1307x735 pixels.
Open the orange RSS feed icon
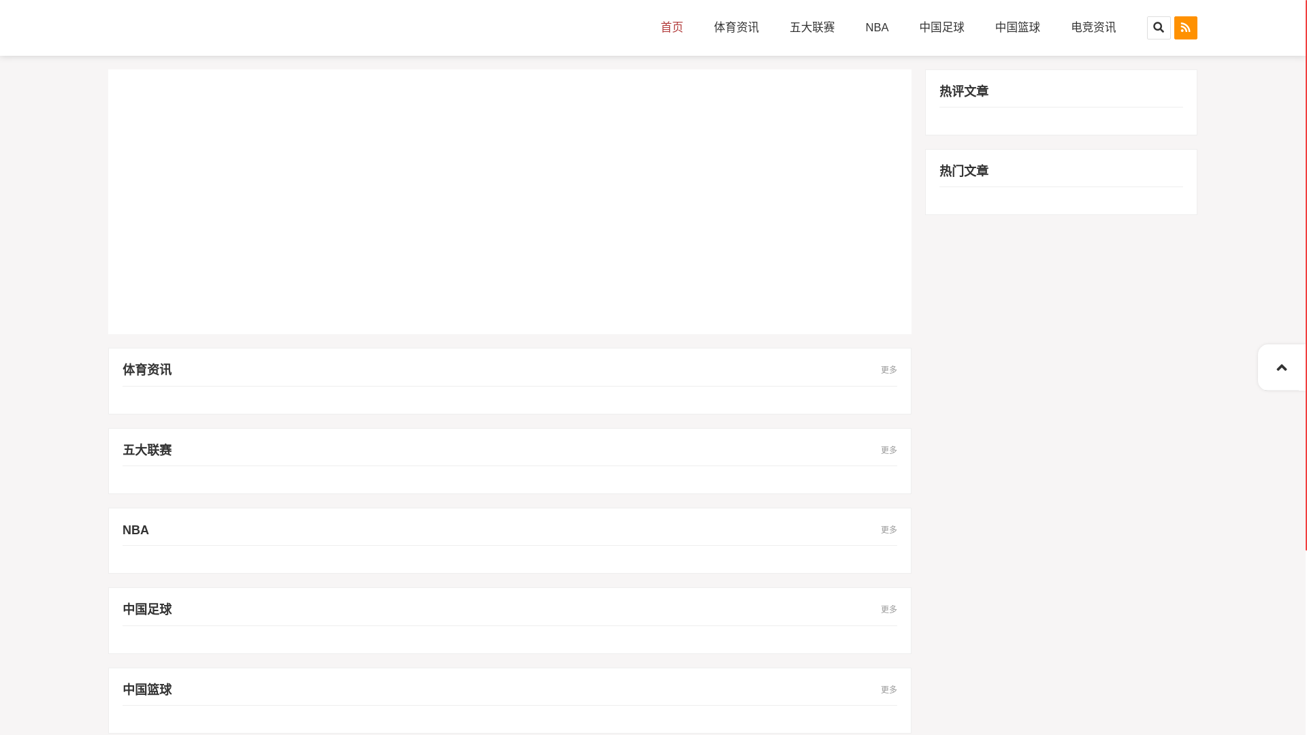pos(1185,28)
